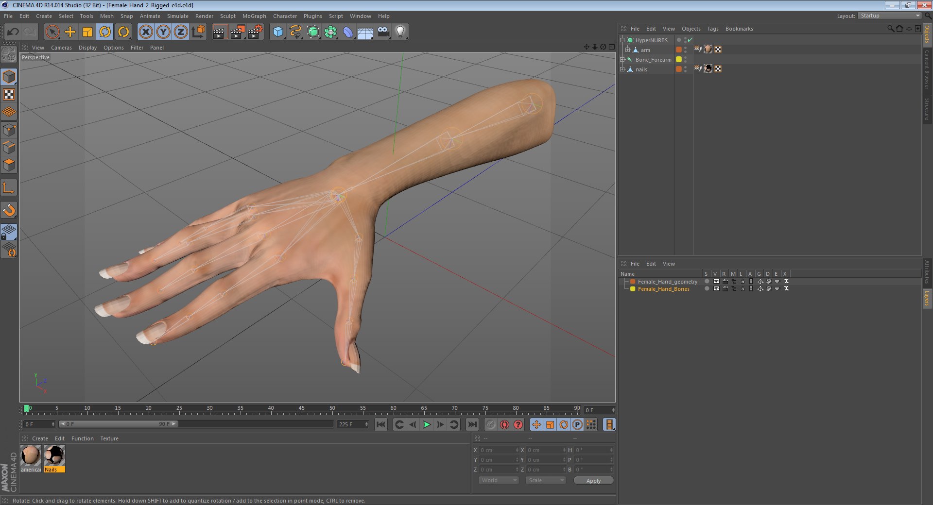Toggle Autokeying button

point(504,425)
